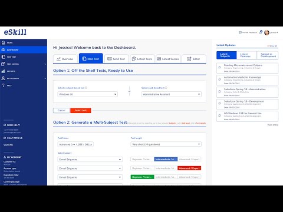
Task: Open the Provide Feedback link
Action: click(x=248, y=32)
